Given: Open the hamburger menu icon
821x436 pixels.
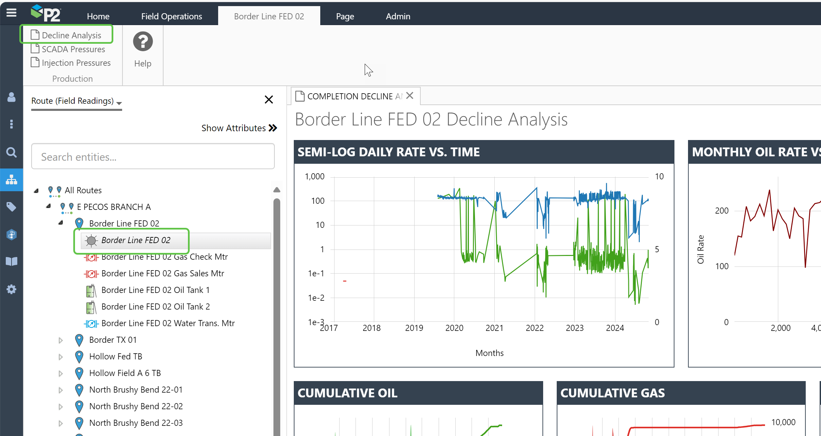Looking at the screenshot, I should click(x=12, y=13).
